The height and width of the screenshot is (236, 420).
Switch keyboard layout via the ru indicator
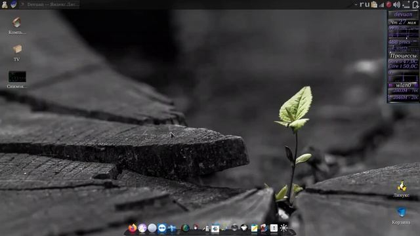pos(365,5)
